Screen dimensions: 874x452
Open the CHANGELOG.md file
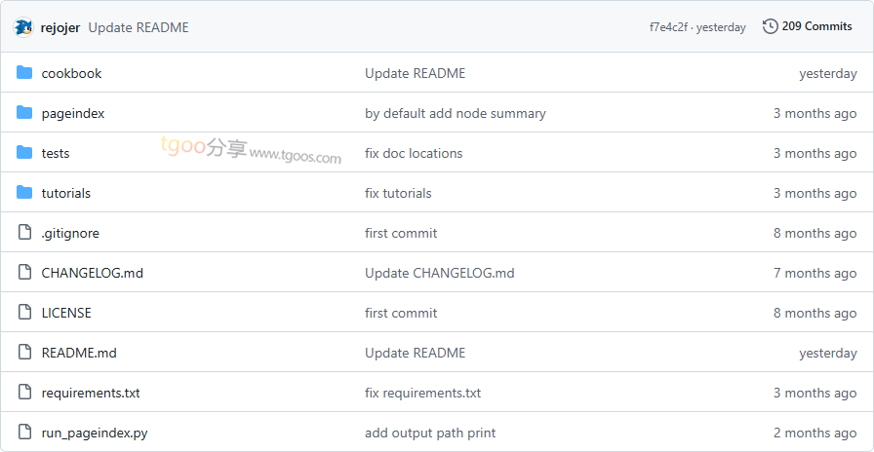coord(92,273)
